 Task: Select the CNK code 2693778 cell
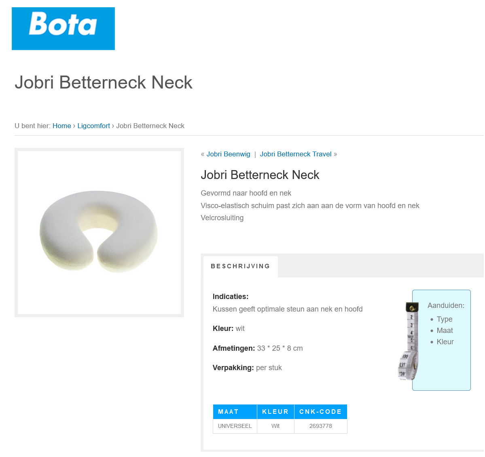click(x=320, y=426)
